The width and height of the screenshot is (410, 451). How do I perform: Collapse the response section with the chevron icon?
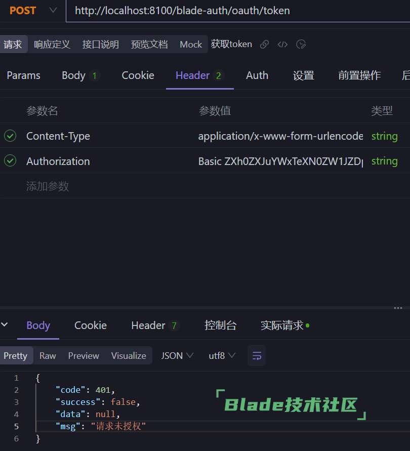(5, 325)
